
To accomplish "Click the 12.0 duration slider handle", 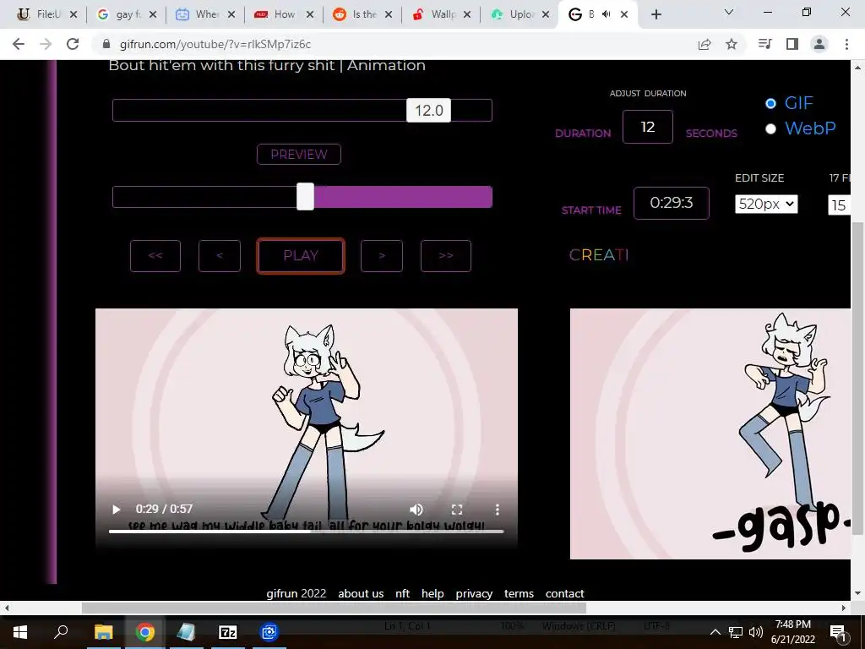I will point(428,111).
